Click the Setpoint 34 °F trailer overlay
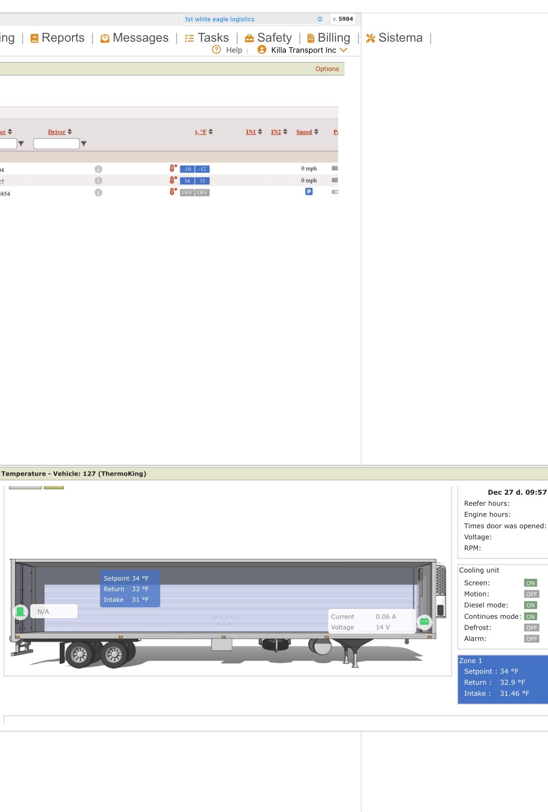548x812 pixels. (x=130, y=589)
